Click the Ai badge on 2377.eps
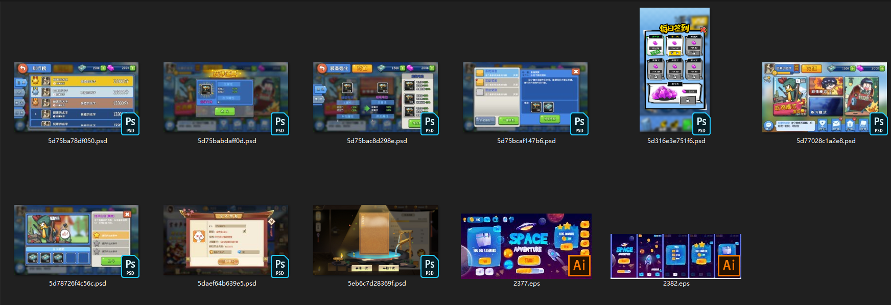The image size is (891, 305). point(579,266)
